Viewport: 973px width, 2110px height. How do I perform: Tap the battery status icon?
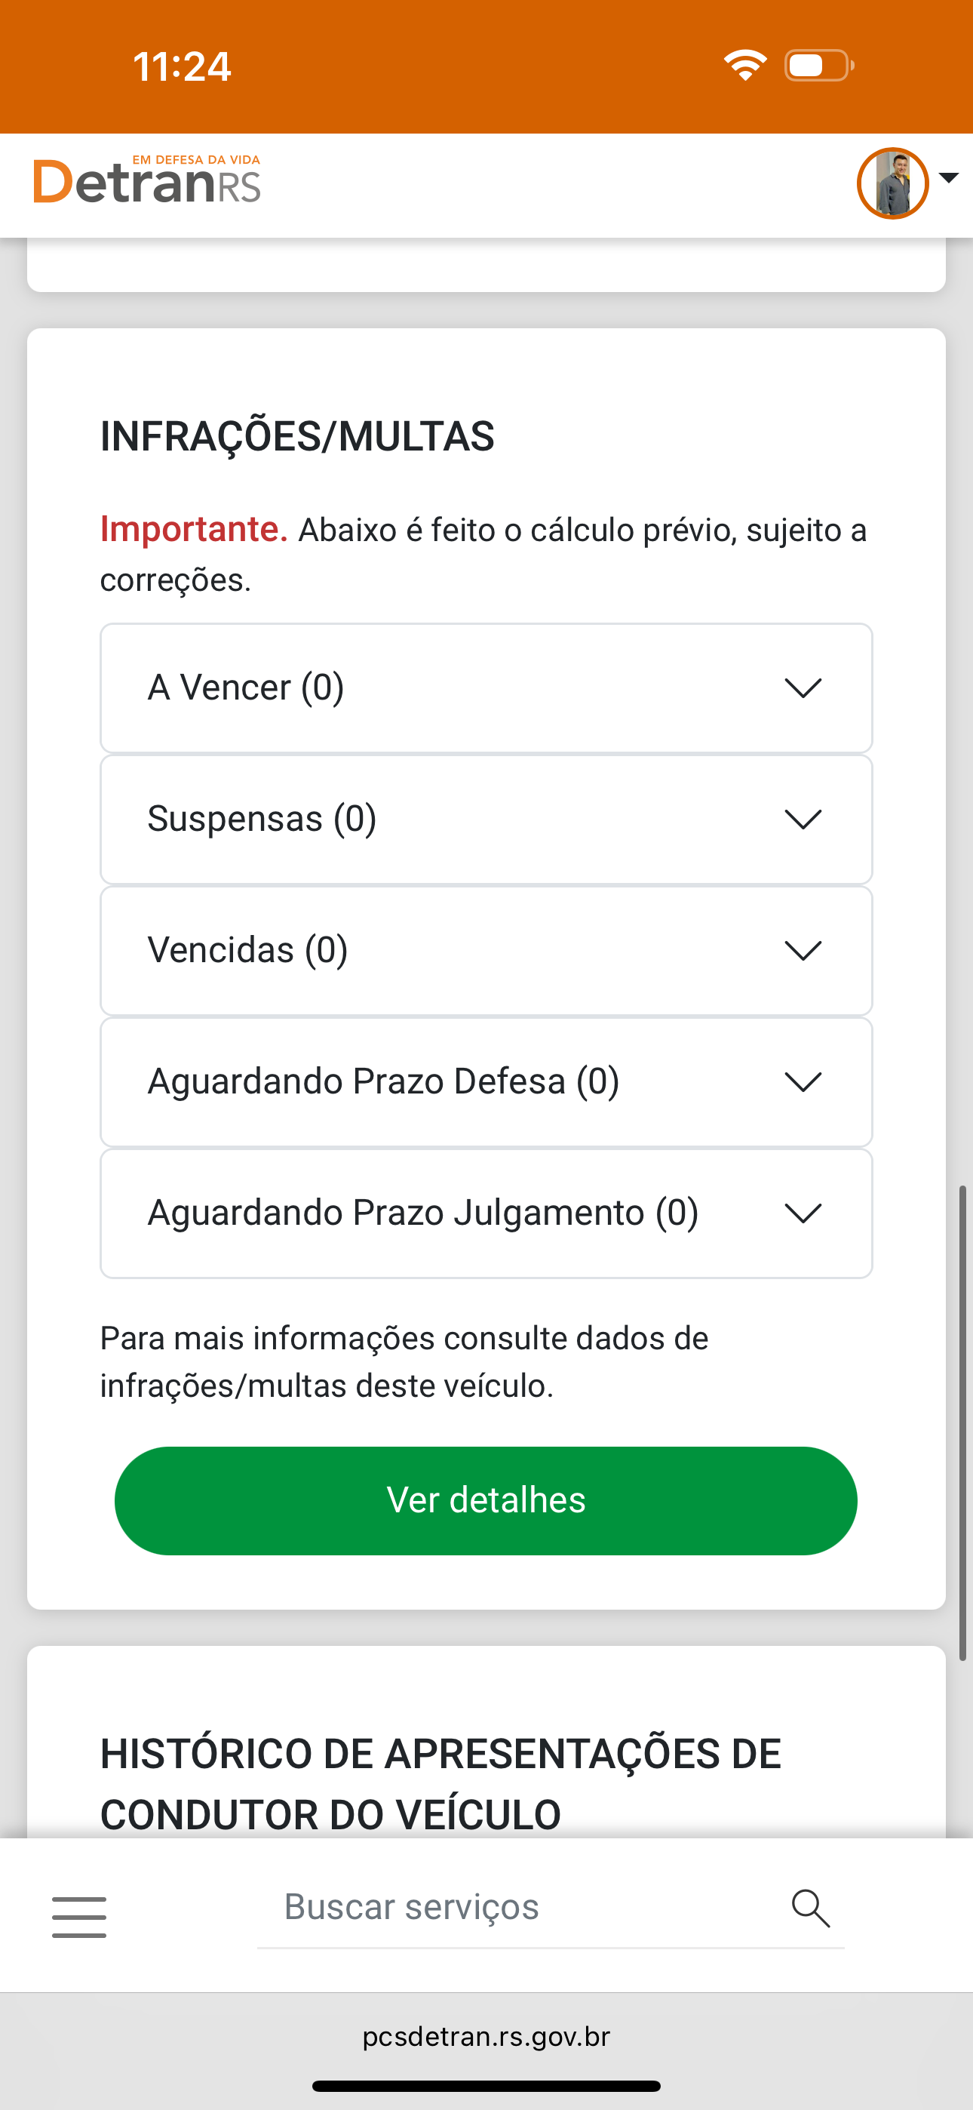point(818,66)
